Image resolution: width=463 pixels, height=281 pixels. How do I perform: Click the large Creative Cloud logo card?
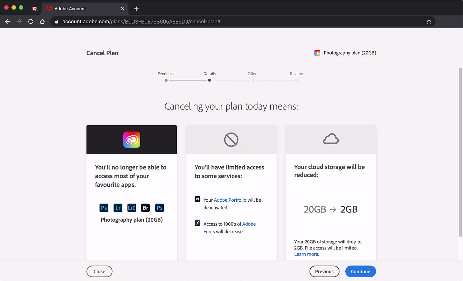click(x=132, y=140)
